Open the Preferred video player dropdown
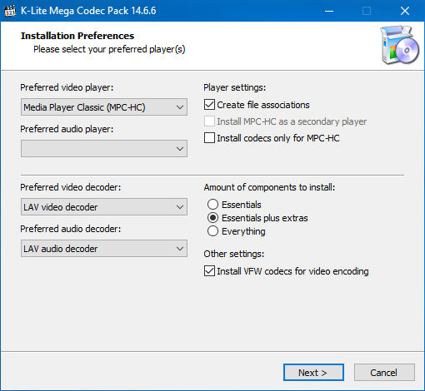Image resolution: width=425 pixels, height=391 pixels. [x=104, y=107]
